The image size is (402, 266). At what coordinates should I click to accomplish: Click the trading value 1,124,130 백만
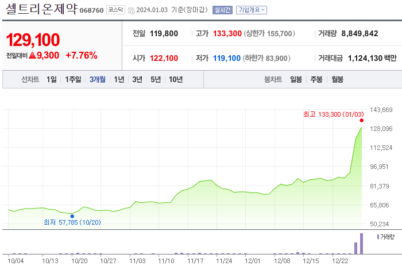point(372,58)
